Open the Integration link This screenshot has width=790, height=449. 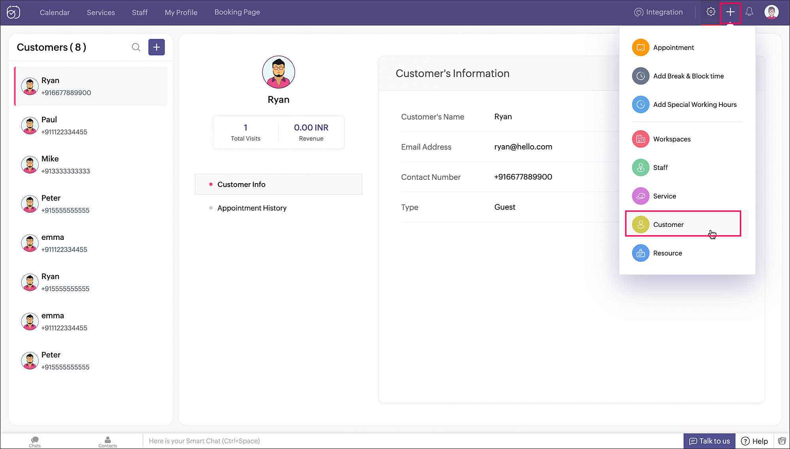click(x=658, y=12)
